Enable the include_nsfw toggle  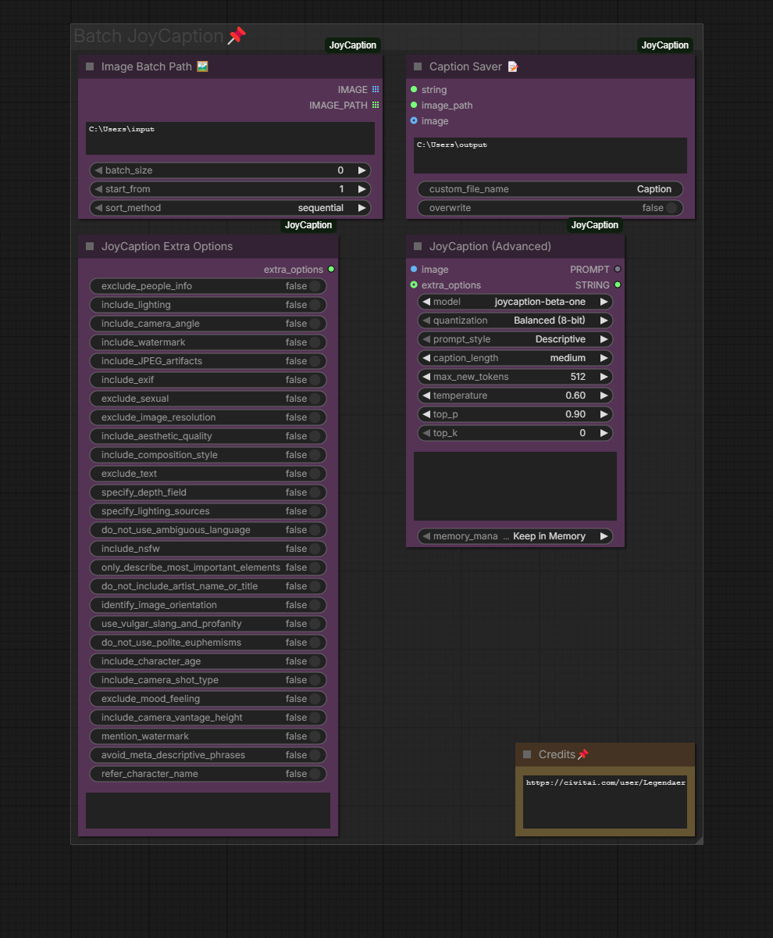click(315, 549)
